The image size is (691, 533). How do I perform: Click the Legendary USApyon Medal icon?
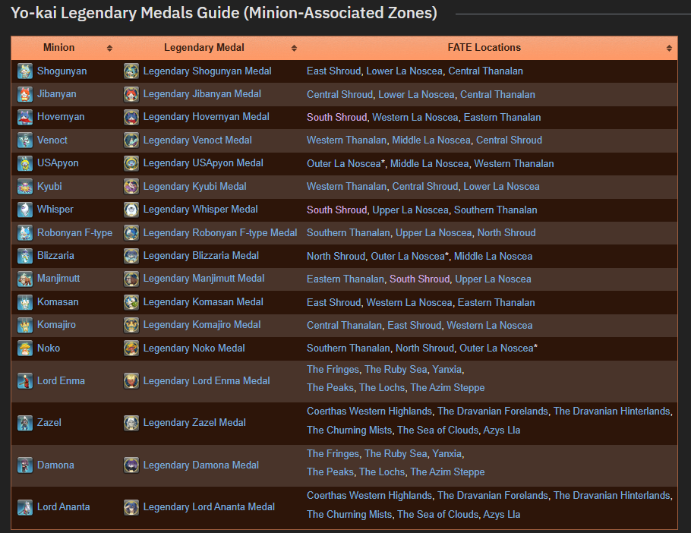pos(131,163)
